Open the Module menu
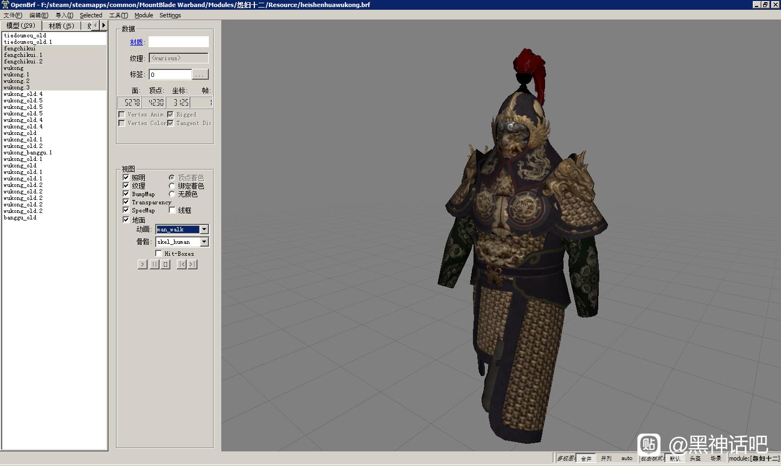This screenshot has height=466, width=781. (x=144, y=15)
